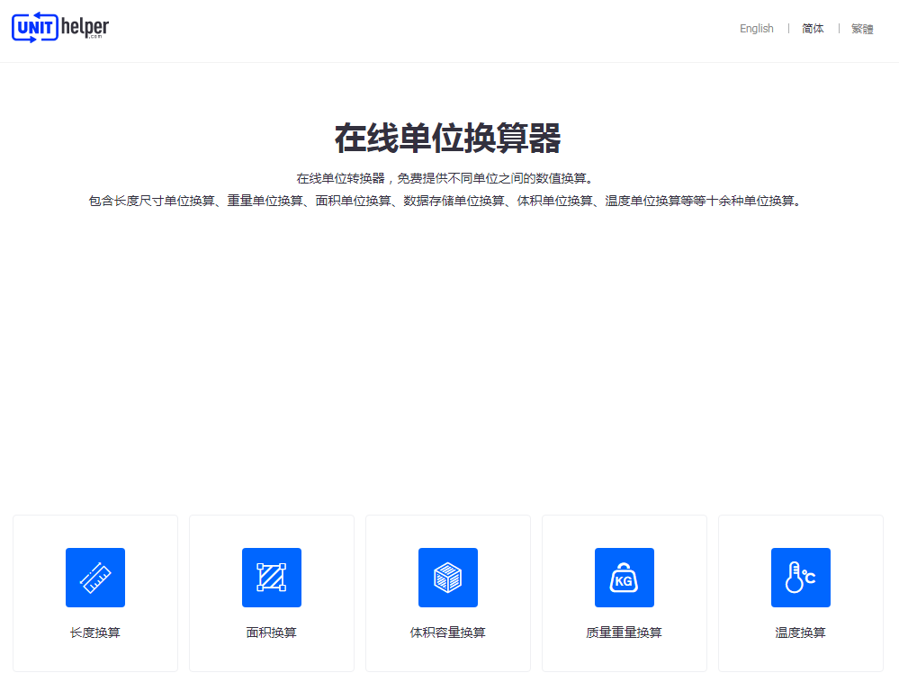Click the 质量重量换算 card
Viewport: 899px width, 682px height.
coord(624,593)
